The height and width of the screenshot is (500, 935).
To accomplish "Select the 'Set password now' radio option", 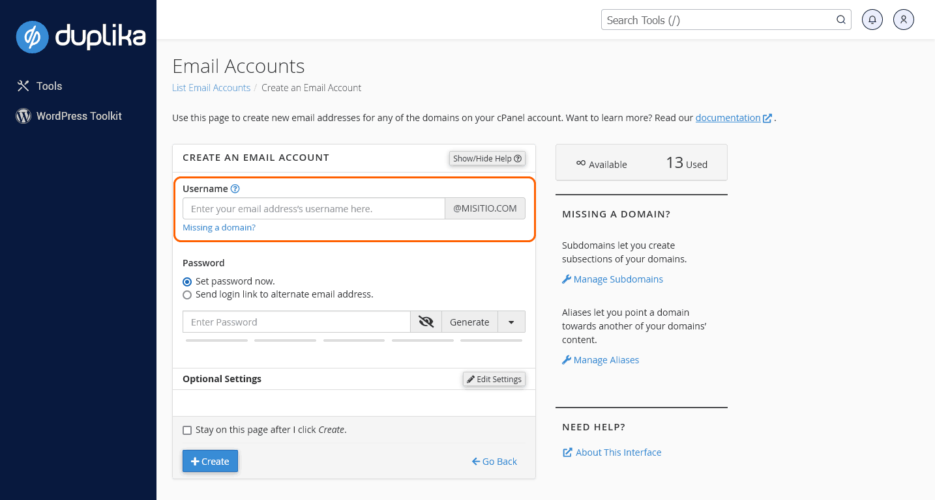I will click(x=187, y=282).
